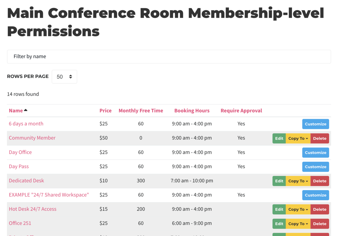
Task: Customize the Day Pass membership
Action: 315,167
